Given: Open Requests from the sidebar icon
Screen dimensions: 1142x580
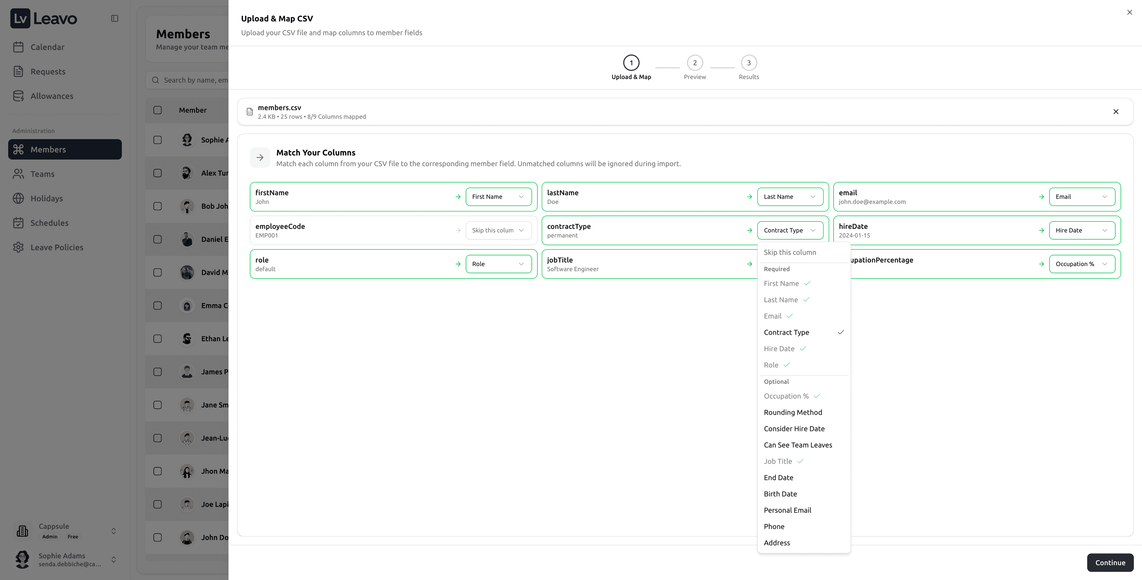Looking at the screenshot, I should coord(18,71).
